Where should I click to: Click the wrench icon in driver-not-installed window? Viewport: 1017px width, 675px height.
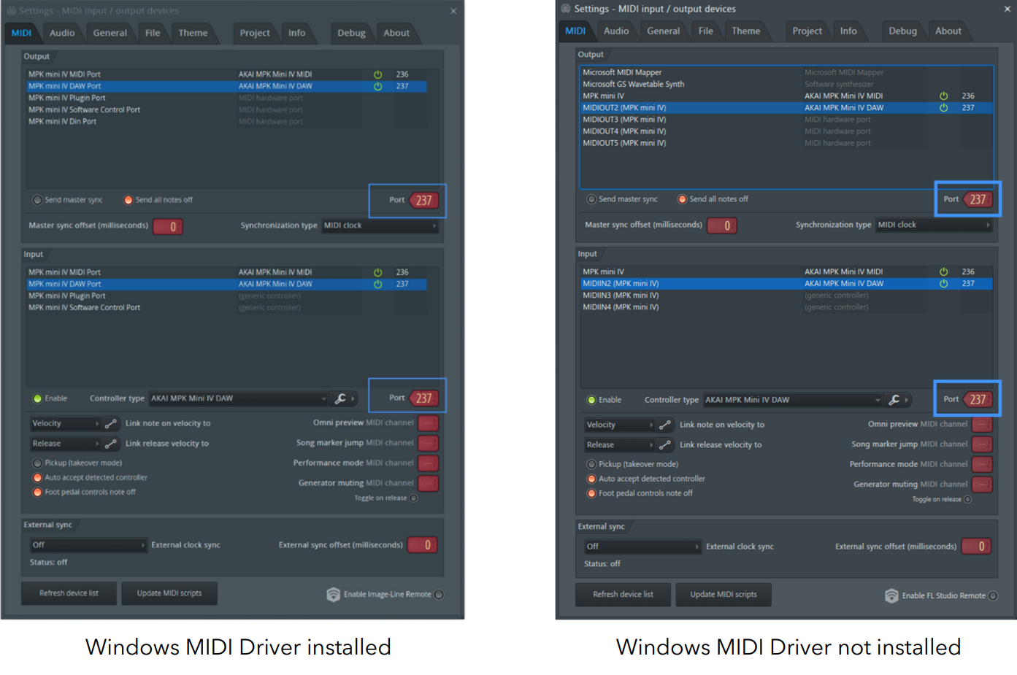pyautogui.click(x=894, y=400)
